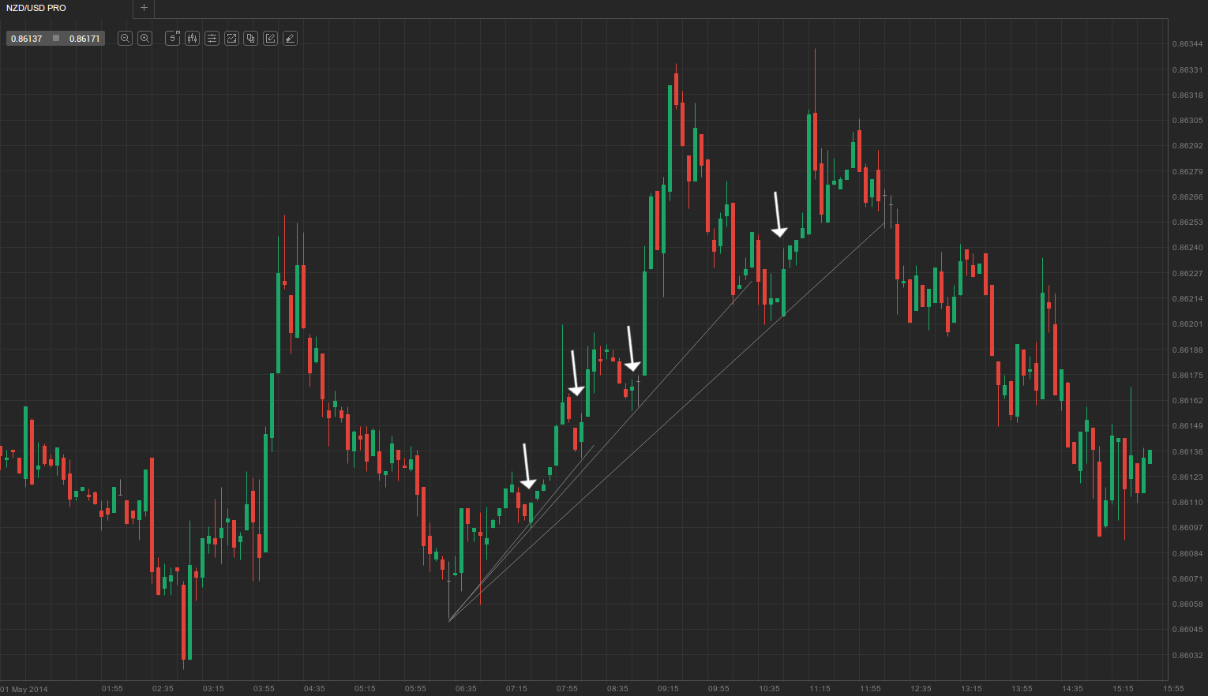Viewport: 1208px width, 696px height.
Task: Click the 0.86110 price axis label
Action: [1187, 503]
